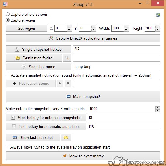Open folder icon next to Show last snapshot
Screen dimensions: 166x166
66,137
